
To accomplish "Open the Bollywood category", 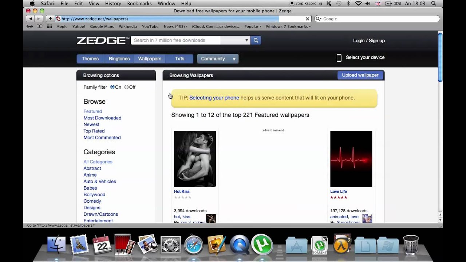I will 94,195.
